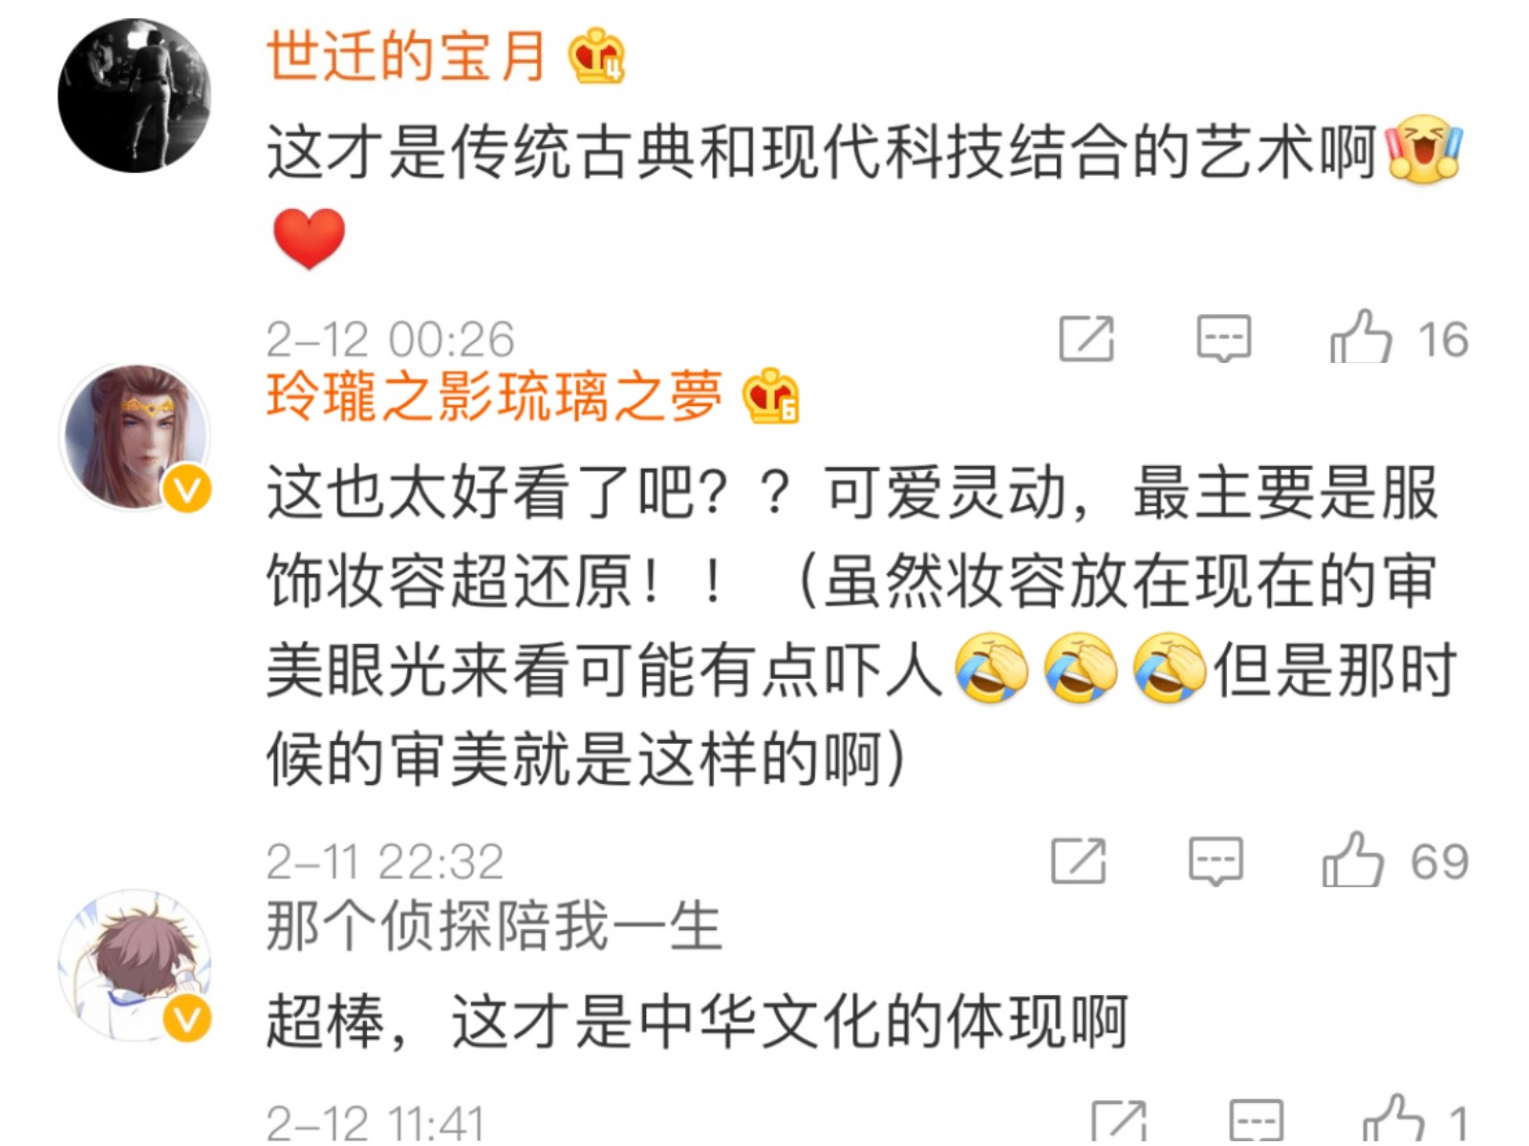The width and height of the screenshot is (1529, 1146).
Task: Like 世迁的宝月's comment with 16 likes
Action: click(1360, 337)
